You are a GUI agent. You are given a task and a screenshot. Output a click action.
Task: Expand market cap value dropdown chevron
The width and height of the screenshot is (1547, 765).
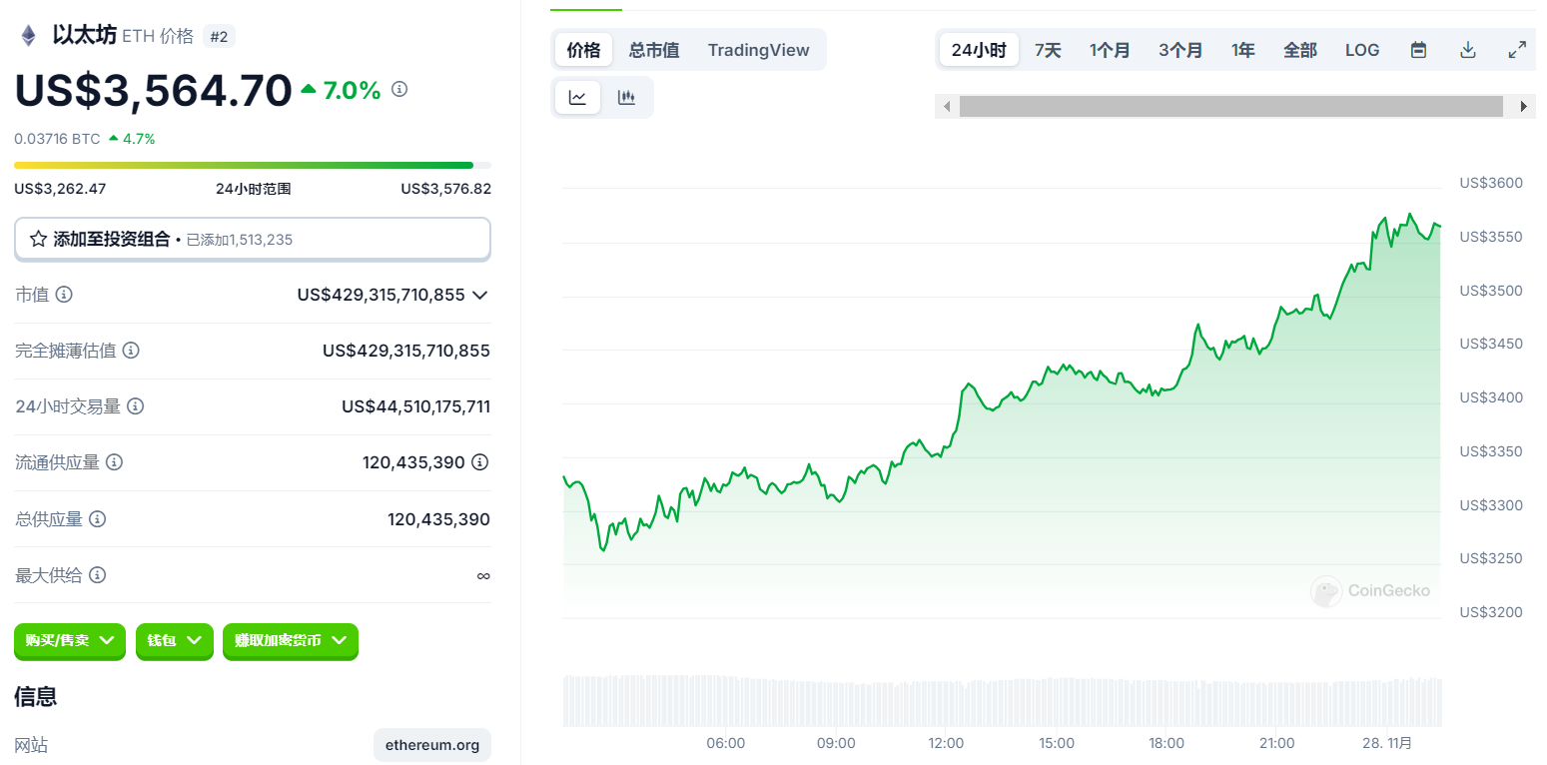(480, 295)
